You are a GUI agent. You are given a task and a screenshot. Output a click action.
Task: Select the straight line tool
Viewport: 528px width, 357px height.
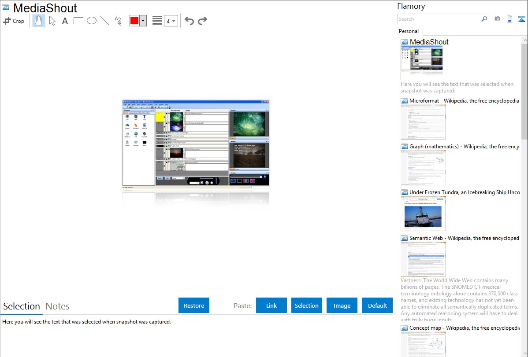click(x=105, y=21)
